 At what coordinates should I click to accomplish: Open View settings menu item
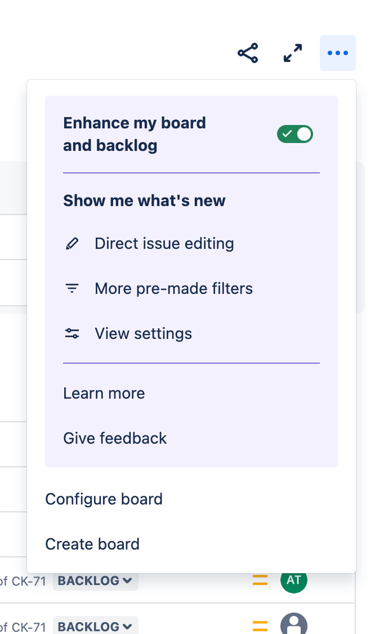(x=143, y=334)
